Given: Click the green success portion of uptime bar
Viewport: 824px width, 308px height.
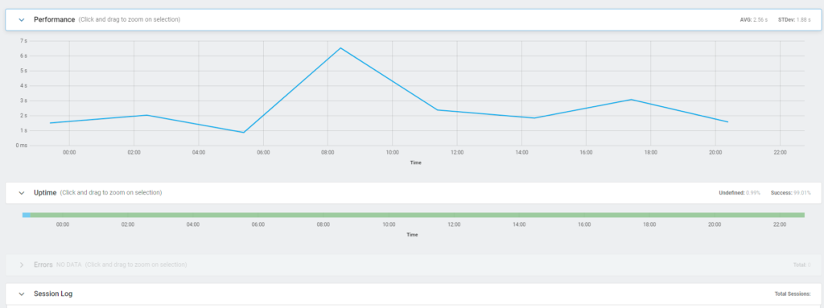Looking at the screenshot, I should (418, 215).
